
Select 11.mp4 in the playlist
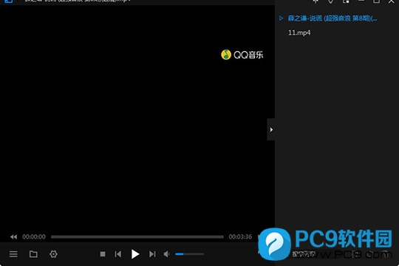[299, 33]
